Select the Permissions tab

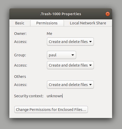47,23
